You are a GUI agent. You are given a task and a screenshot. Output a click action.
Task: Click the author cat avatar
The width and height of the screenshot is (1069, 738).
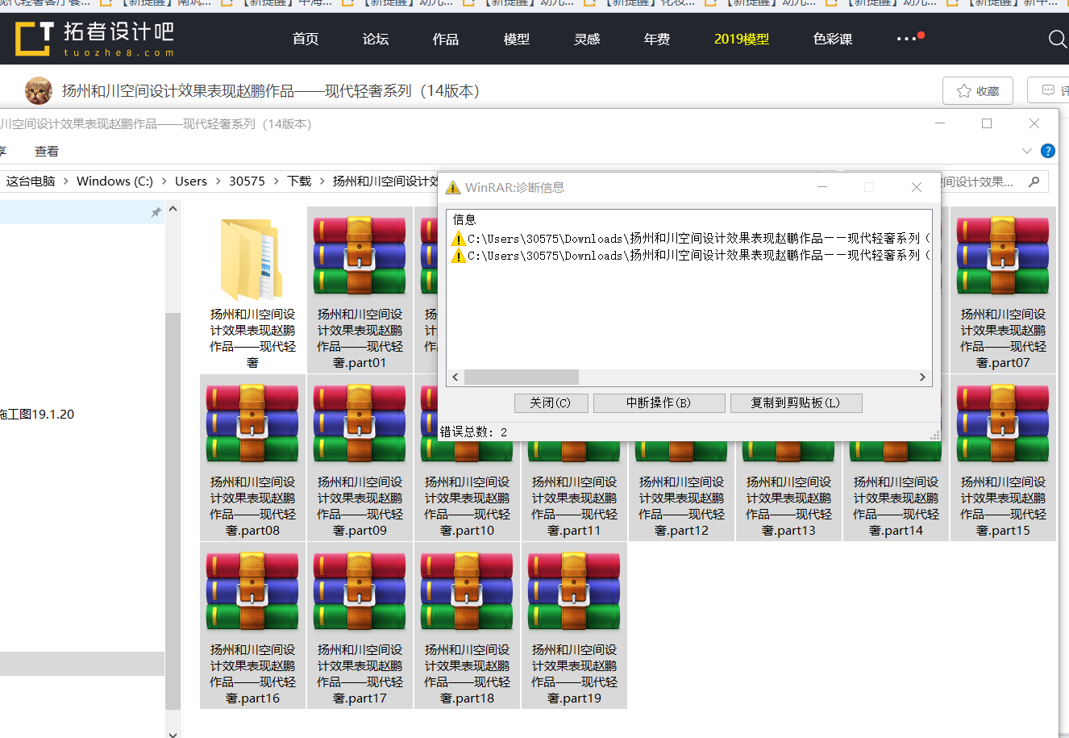[39, 91]
